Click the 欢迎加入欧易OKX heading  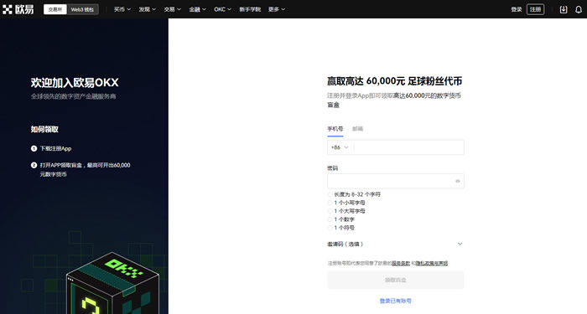75,83
